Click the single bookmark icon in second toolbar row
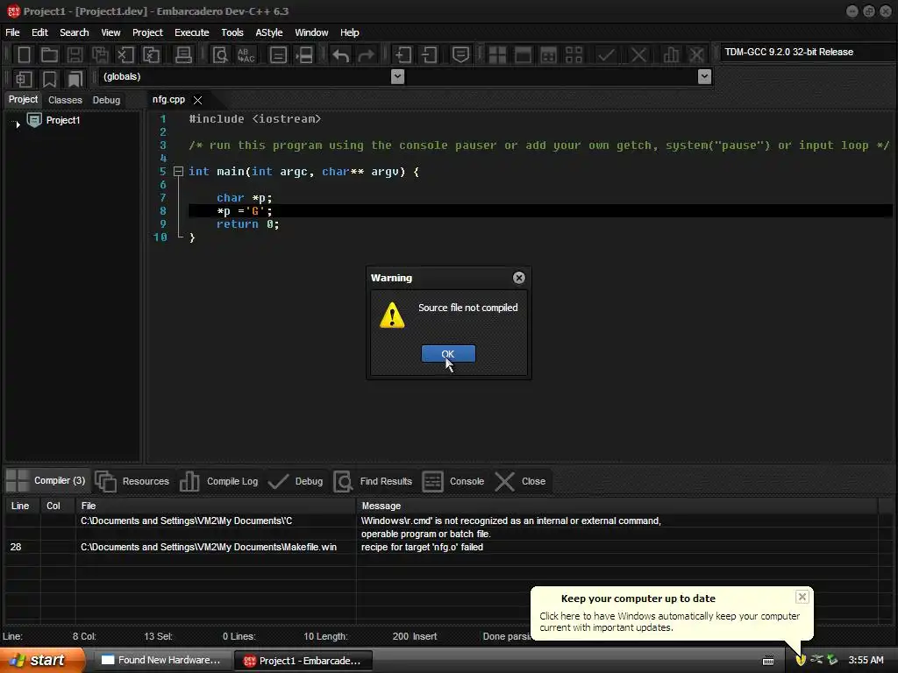The width and height of the screenshot is (898, 673). click(x=49, y=79)
